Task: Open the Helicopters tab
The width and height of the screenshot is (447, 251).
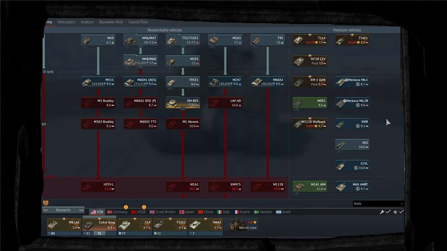Action: click(x=66, y=22)
